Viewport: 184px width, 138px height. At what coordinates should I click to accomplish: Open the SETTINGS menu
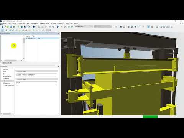61,23
